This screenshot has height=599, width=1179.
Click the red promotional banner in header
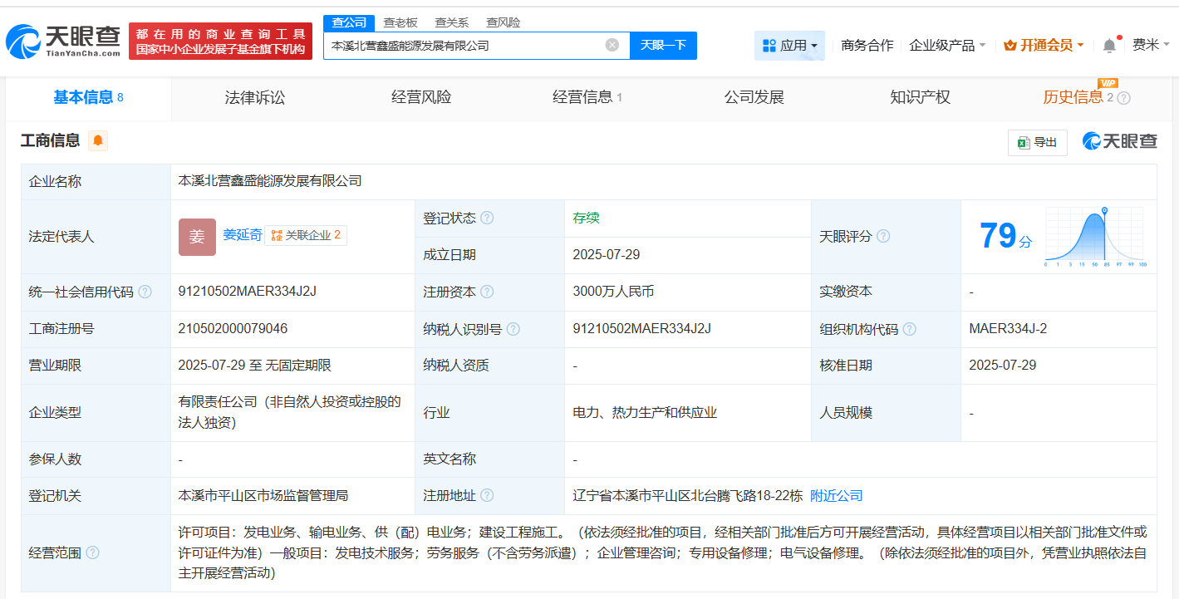tap(221, 41)
